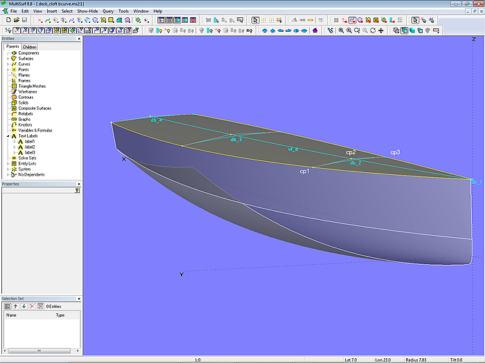Screen dimensions: 485x363
Task: Clear selection set with red X icon
Action: (32, 306)
